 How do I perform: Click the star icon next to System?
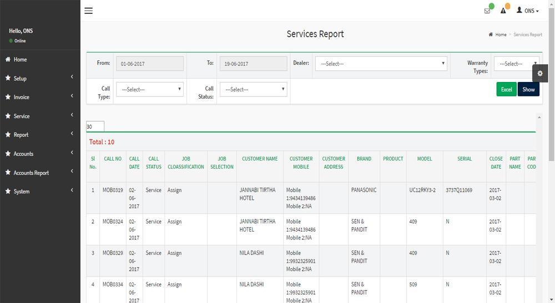[8, 191]
